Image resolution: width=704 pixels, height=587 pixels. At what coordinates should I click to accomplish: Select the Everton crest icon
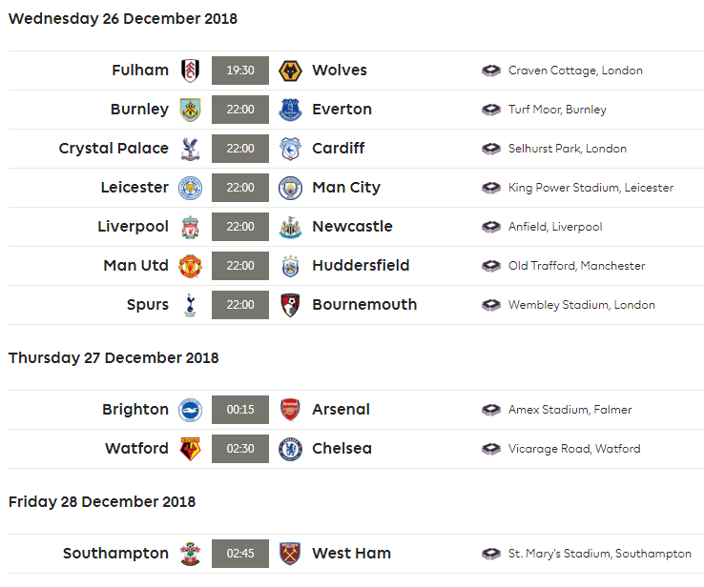(290, 110)
